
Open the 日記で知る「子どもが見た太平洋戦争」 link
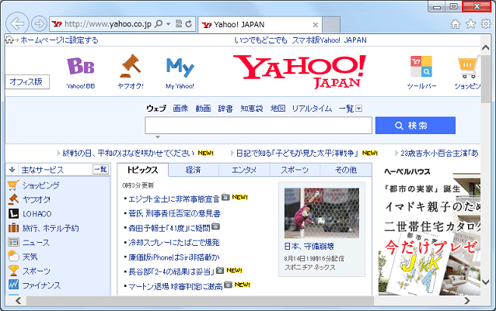point(297,154)
